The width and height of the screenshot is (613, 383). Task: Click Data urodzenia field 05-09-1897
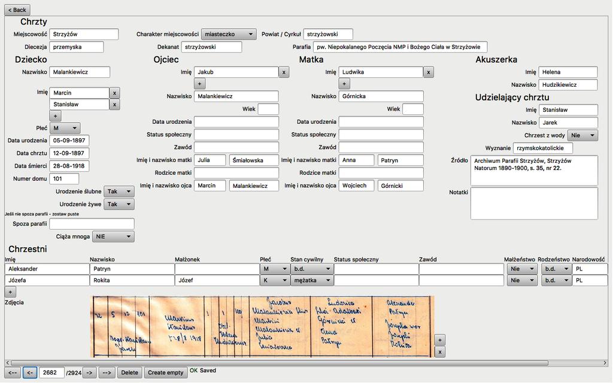click(x=69, y=141)
